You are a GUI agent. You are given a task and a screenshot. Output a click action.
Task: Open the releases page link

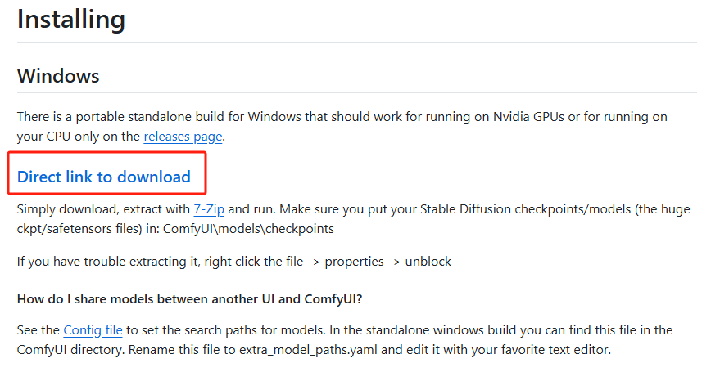183,137
